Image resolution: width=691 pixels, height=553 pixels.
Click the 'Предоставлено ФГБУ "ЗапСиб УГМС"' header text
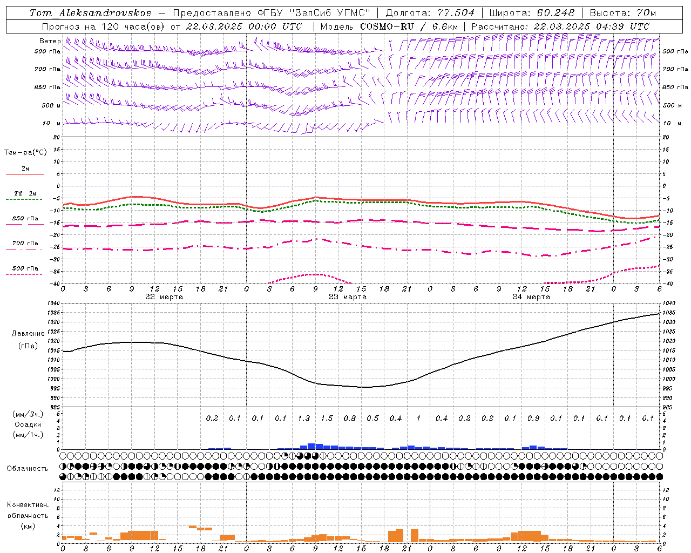[272, 13]
